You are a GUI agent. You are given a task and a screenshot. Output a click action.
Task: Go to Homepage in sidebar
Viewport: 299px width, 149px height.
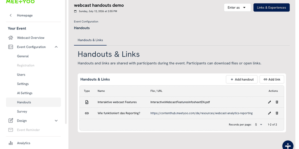[x=25, y=15]
